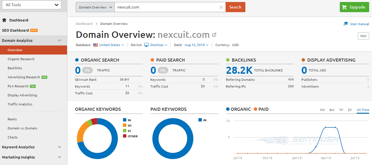Select the 1M time range tab
372x165 pixels.
[x=322, y=110]
